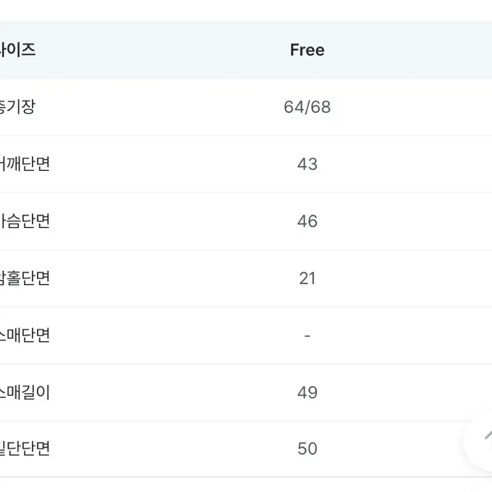492x492 pixels.
Task: Select the 가슴단면 row label
Action: click(x=25, y=221)
